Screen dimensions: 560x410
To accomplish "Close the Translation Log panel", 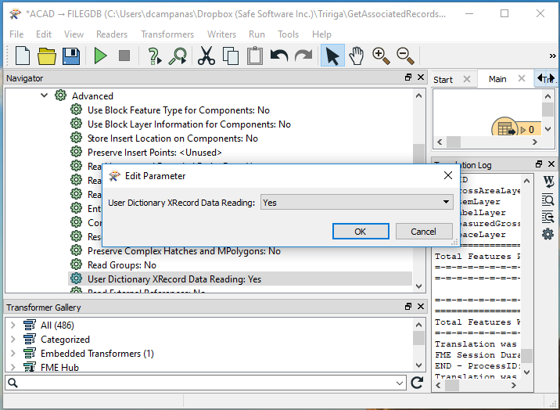I will click(551, 164).
